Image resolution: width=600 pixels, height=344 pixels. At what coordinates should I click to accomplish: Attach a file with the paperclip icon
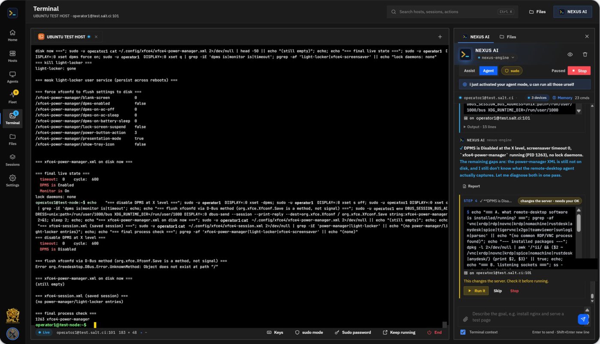(x=465, y=319)
